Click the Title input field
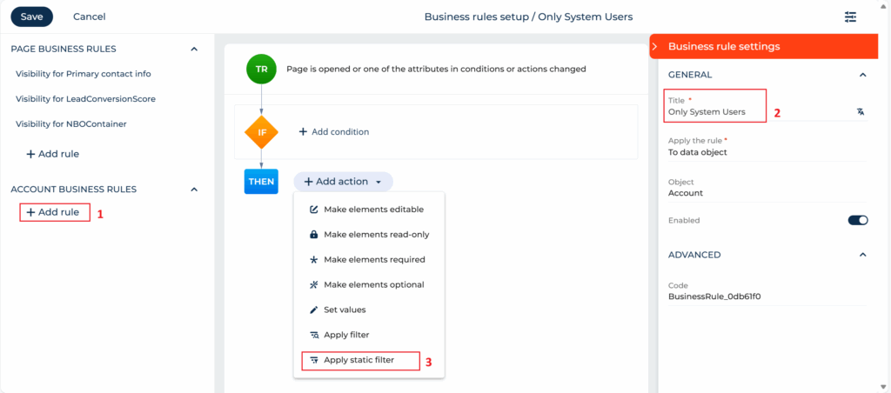 (x=757, y=112)
